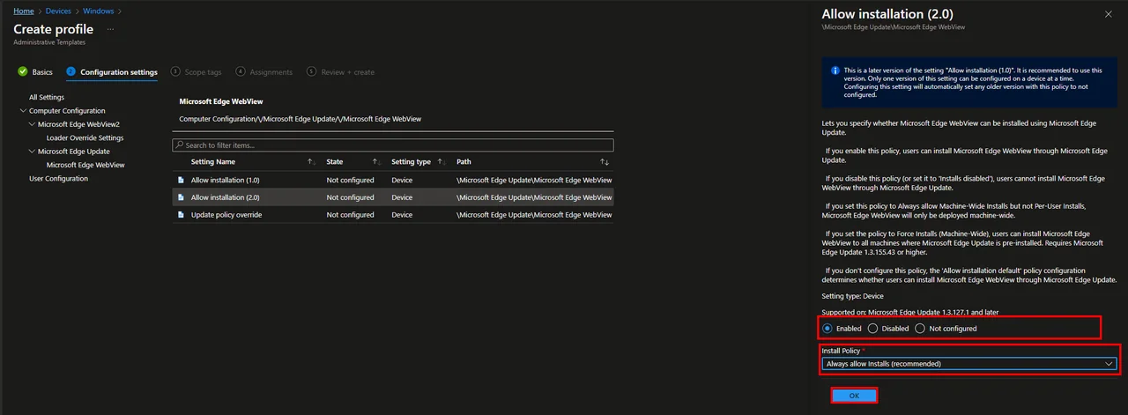Select the Disabled radio button

[x=873, y=329]
